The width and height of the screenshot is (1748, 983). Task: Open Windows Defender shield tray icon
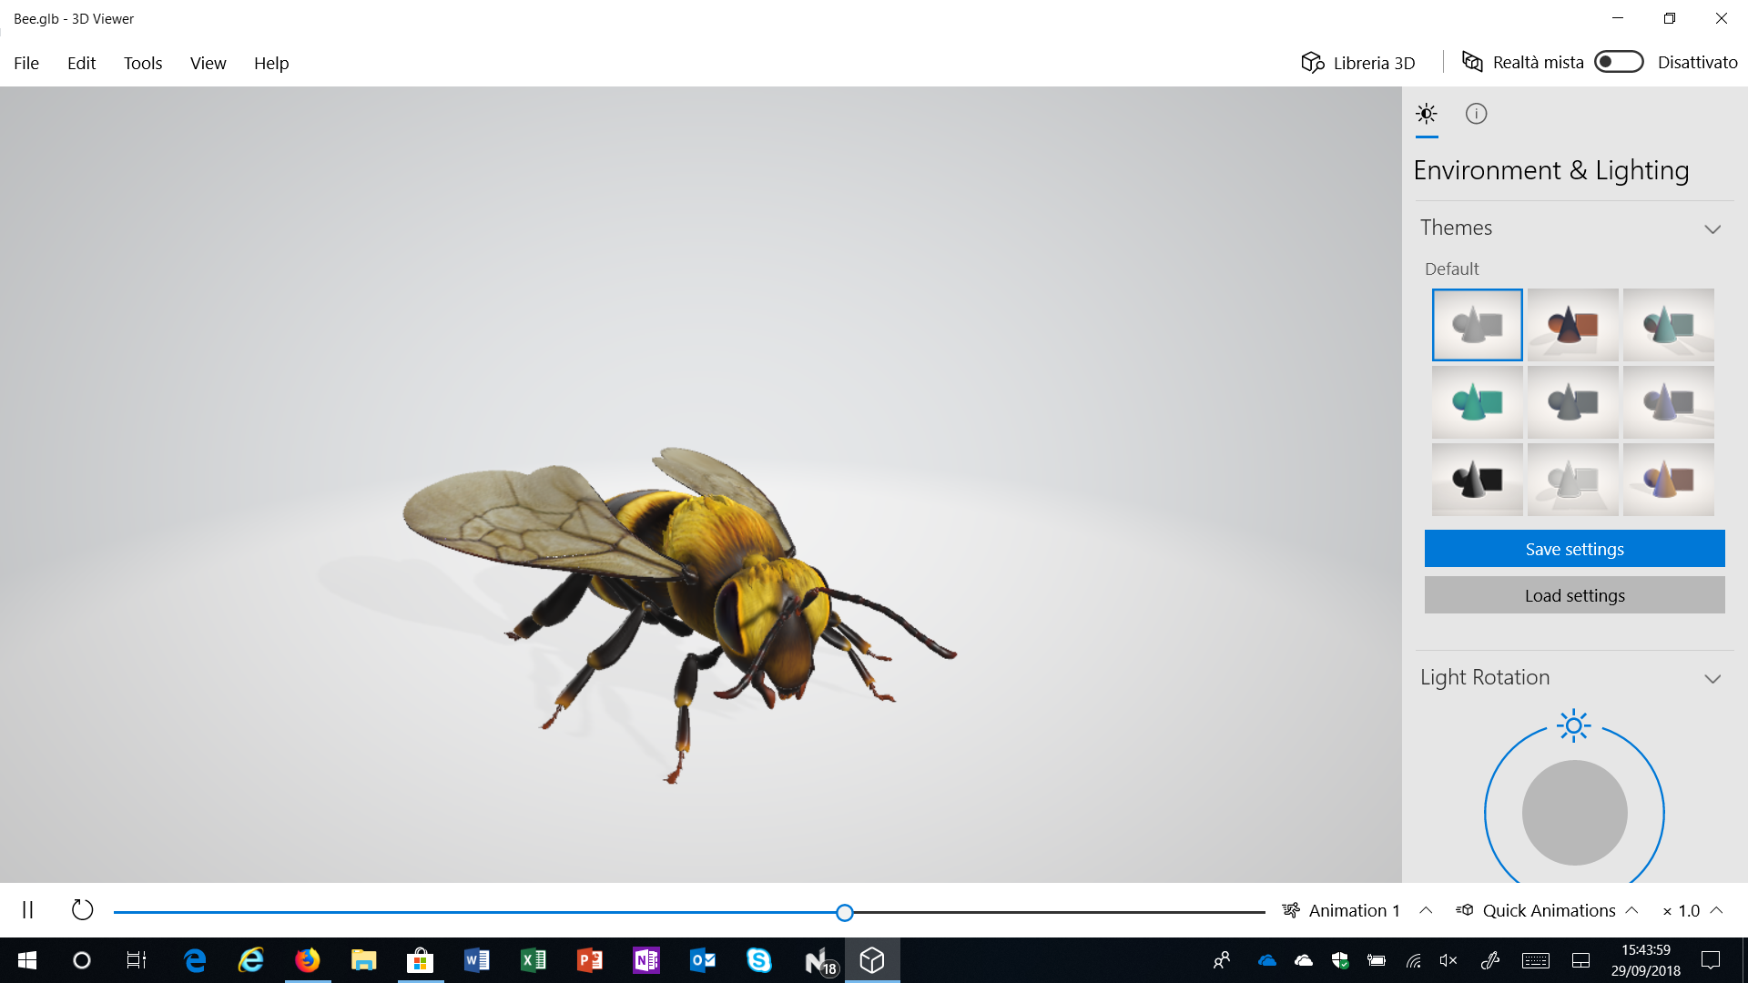click(1340, 960)
